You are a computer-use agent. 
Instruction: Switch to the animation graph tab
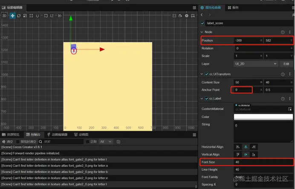(x=81, y=135)
